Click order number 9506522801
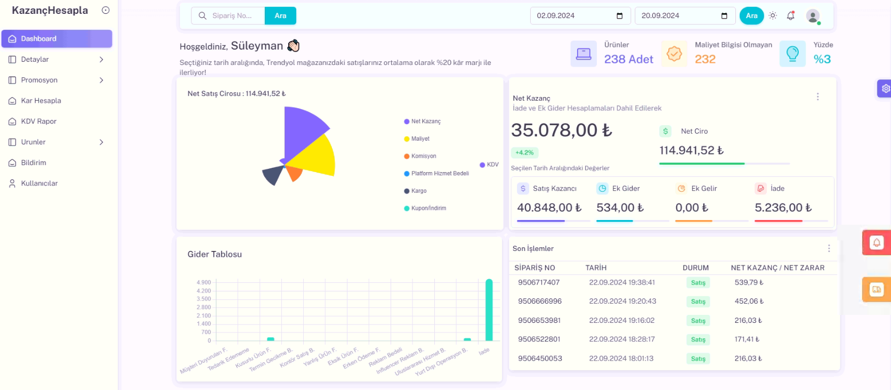Screen dimensions: 891x390 click(x=539, y=339)
